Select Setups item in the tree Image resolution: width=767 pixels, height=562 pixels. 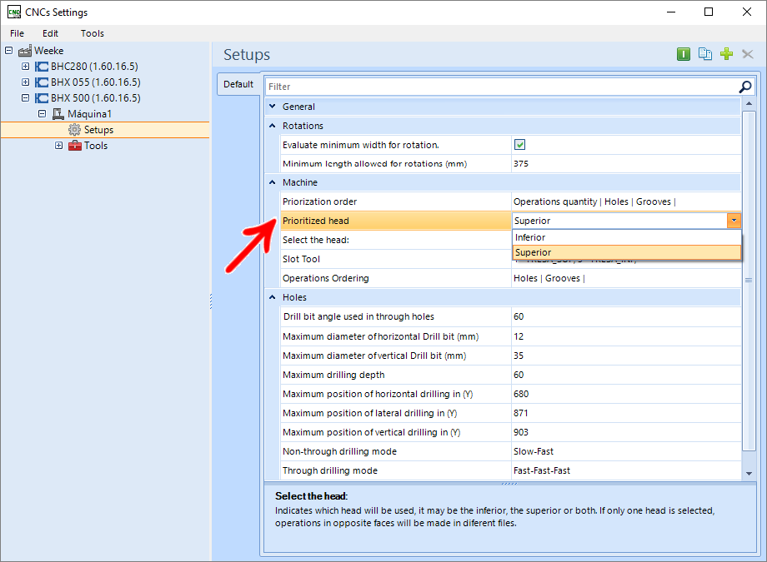point(99,130)
